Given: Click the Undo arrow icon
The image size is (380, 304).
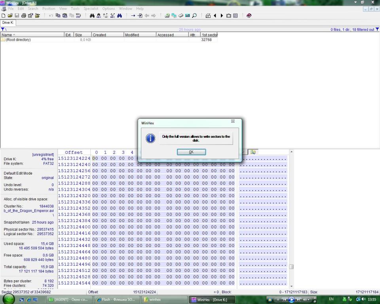Looking at the screenshot, I should [x=51, y=15].
